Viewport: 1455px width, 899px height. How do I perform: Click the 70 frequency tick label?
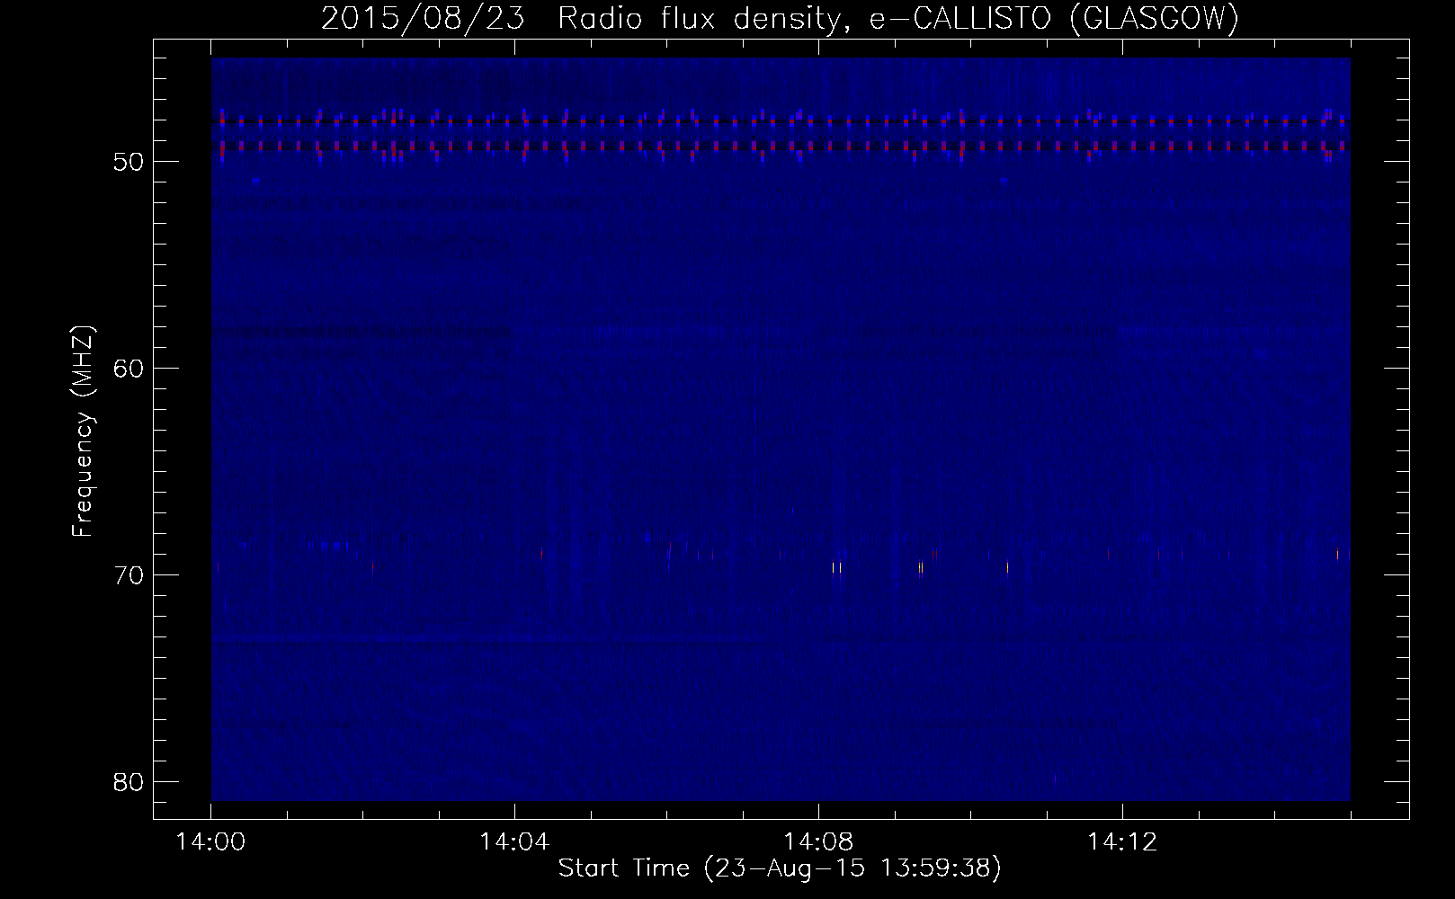[129, 575]
